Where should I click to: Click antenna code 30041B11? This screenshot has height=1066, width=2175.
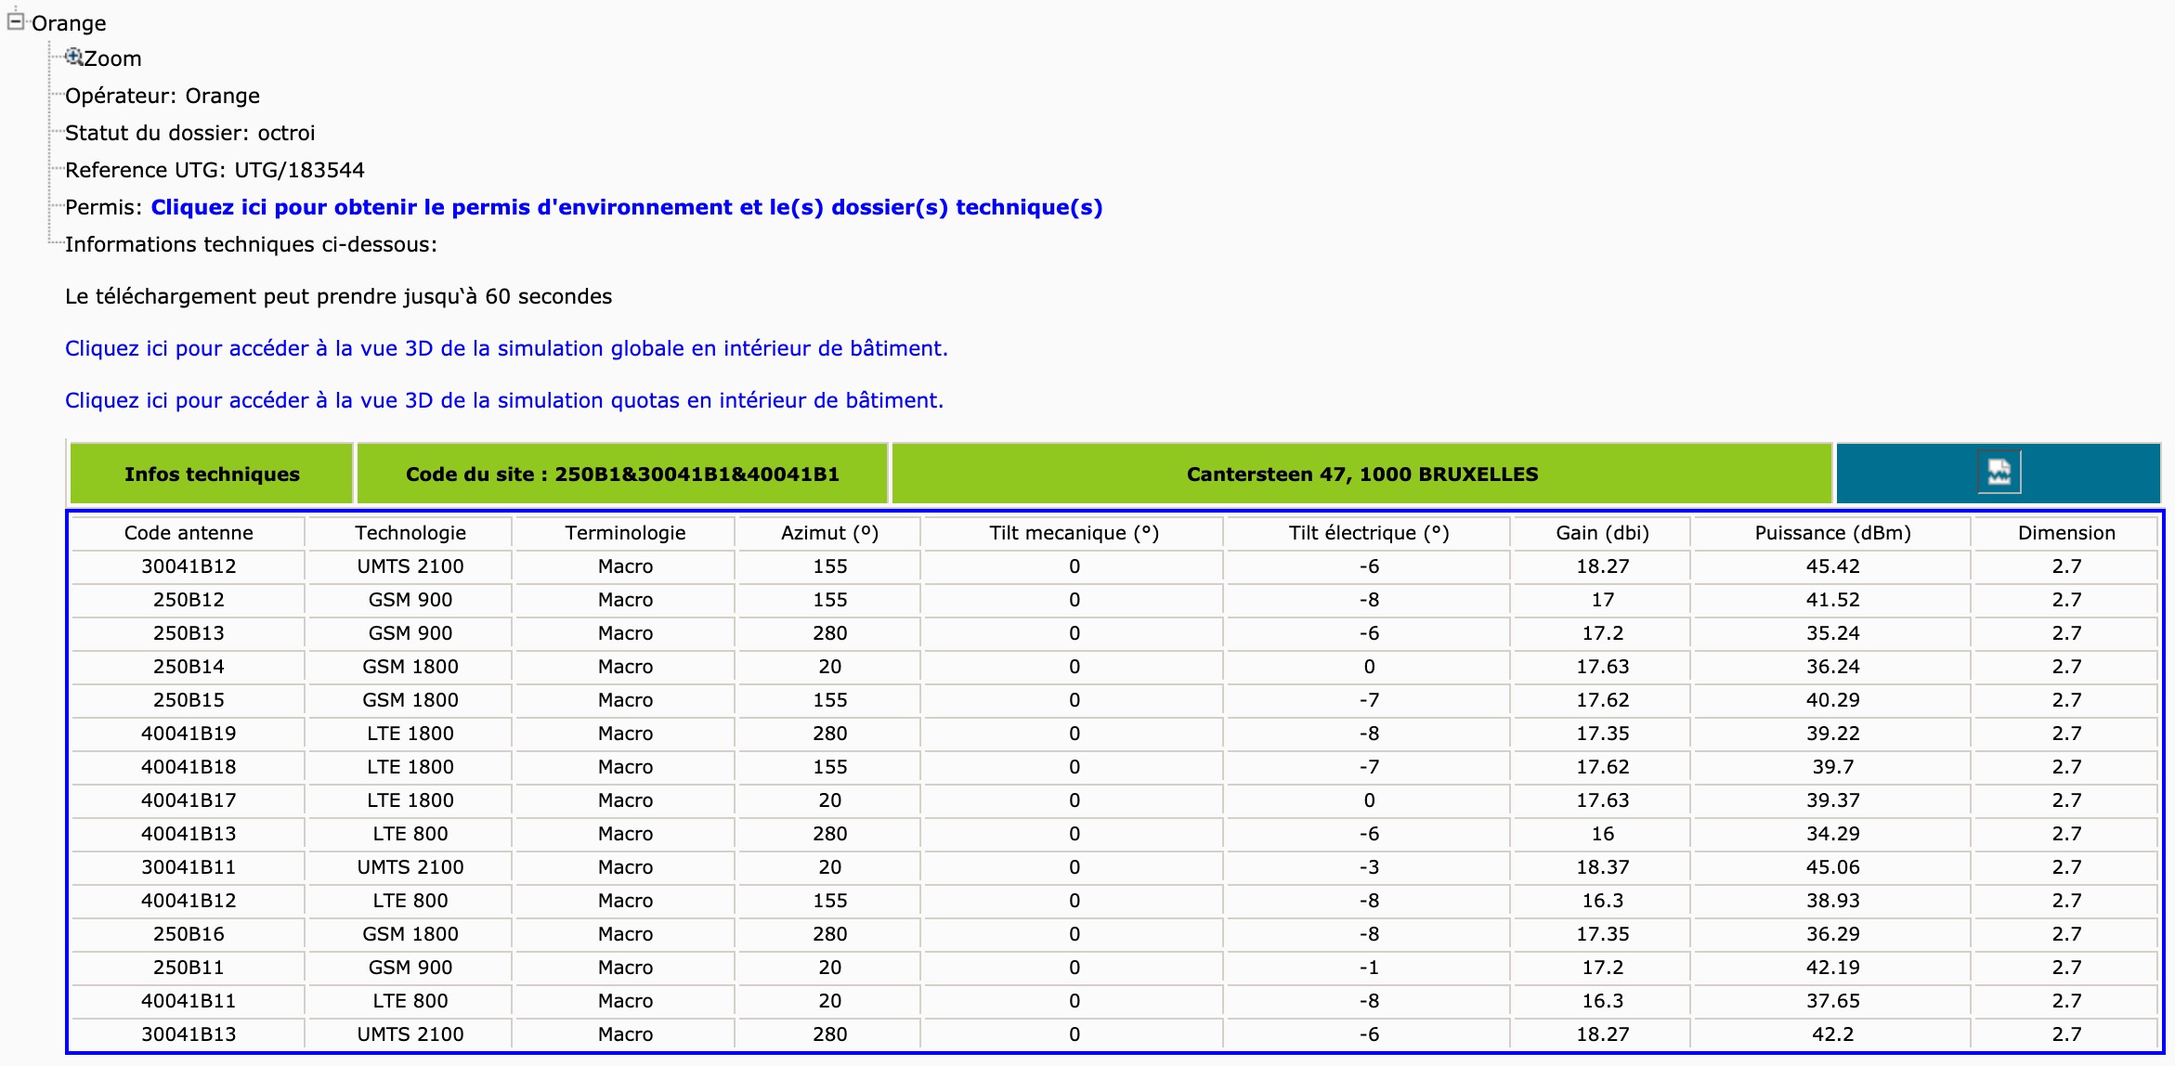pyautogui.click(x=189, y=867)
